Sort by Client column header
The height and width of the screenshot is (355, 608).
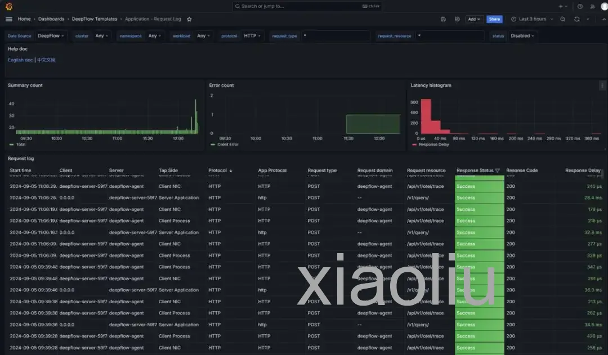click(x=65, y=170)
